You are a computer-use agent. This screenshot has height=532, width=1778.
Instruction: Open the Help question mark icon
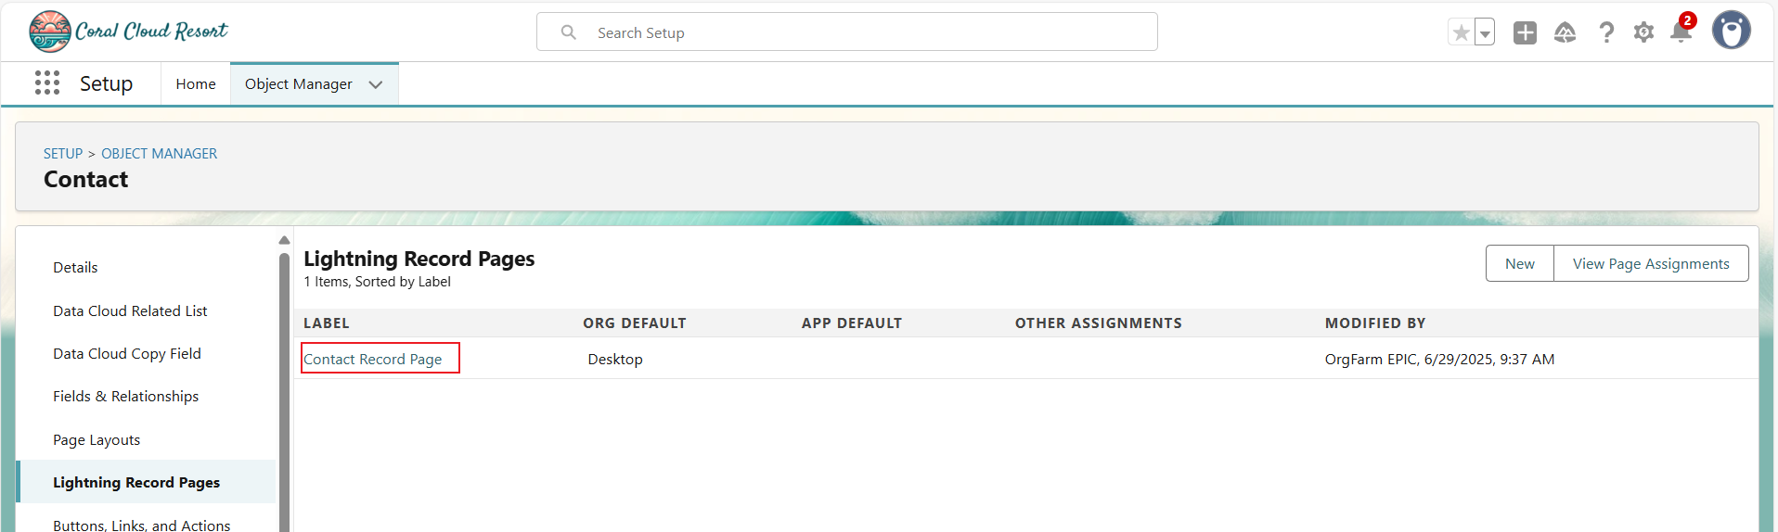(1606, 32)
